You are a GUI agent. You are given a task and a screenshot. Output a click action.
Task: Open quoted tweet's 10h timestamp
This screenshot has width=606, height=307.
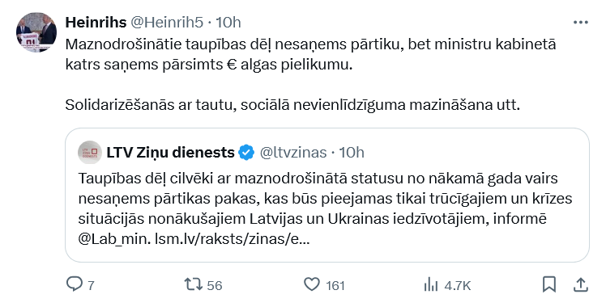[x=352, y=153]
